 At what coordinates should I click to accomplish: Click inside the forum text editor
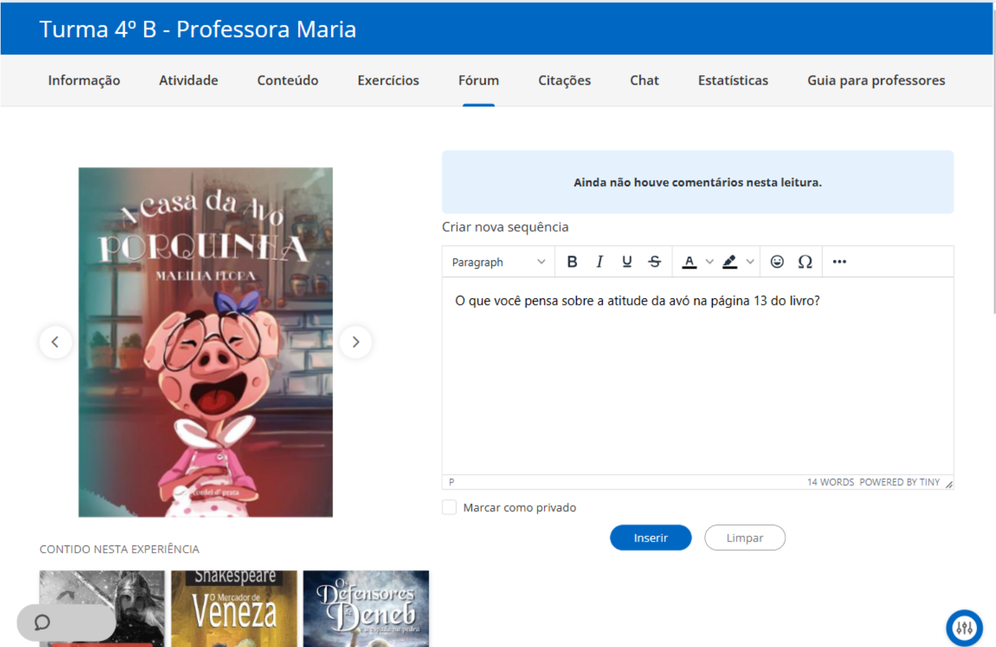click(x=697, y=376)
